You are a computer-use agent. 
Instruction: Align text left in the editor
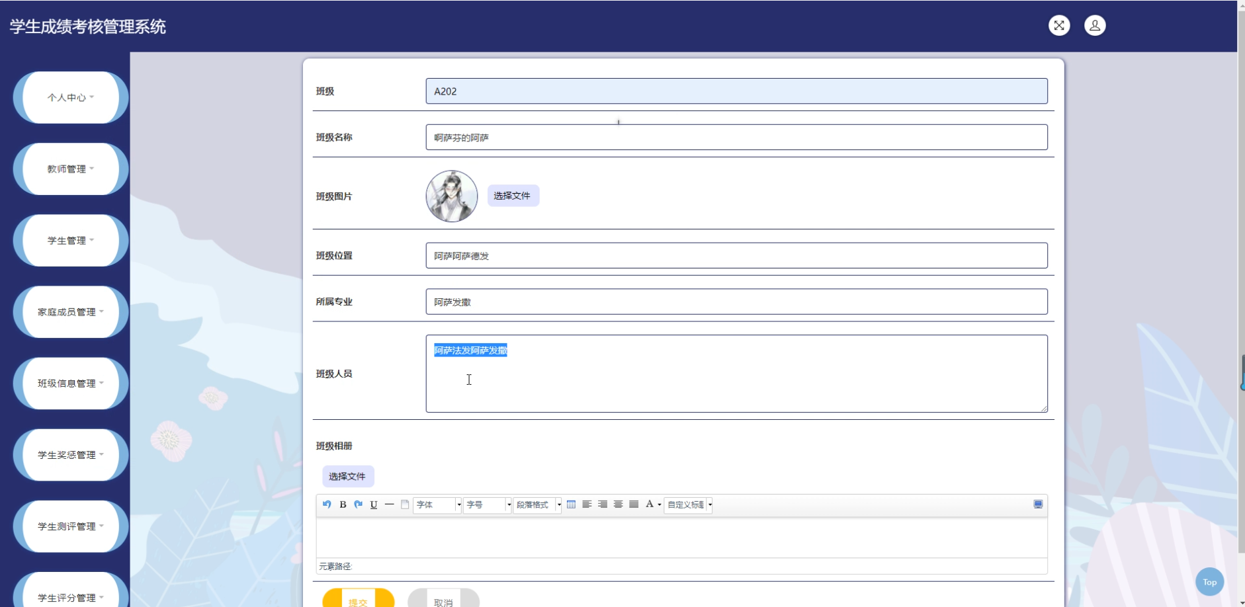(x=587, y=505)
